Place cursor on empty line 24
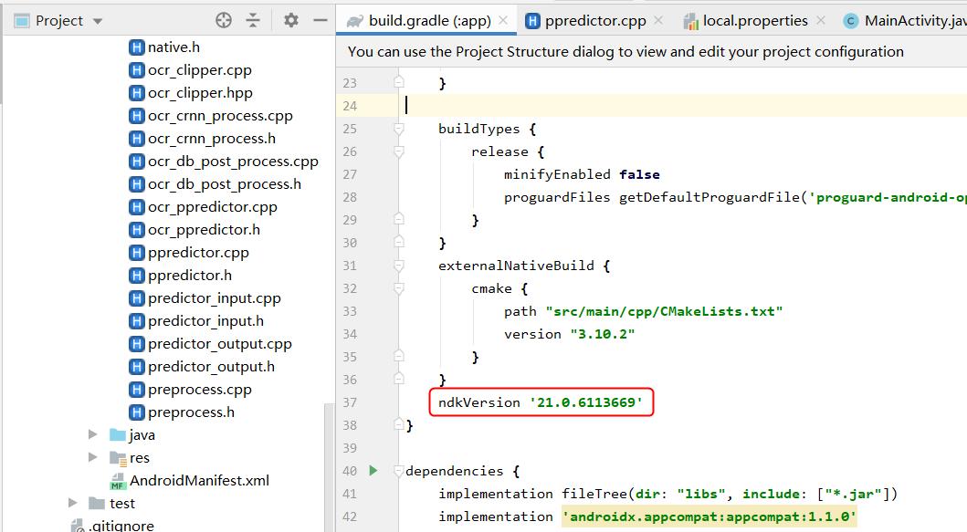The width and height of the screenshot is (967, 532). click(x=683, y=106)
